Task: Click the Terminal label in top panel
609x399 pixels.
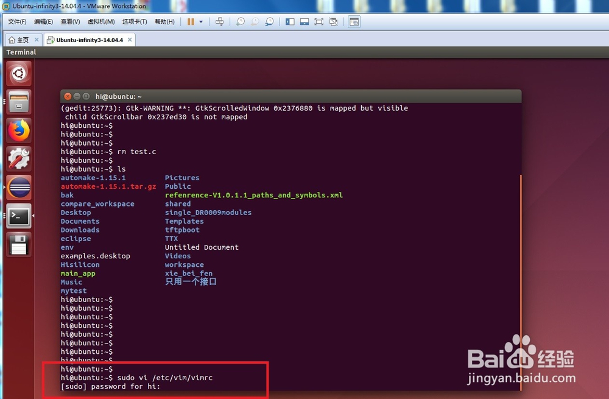Action: pyautogui.click(x=21, y=52)
